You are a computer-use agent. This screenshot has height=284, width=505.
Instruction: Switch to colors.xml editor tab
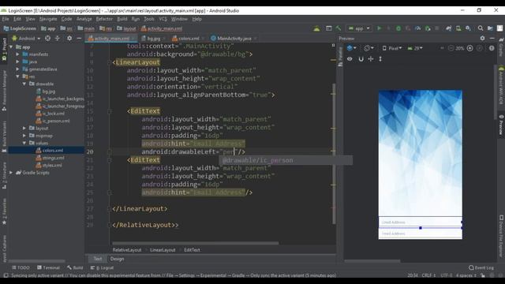click(188, 39)
